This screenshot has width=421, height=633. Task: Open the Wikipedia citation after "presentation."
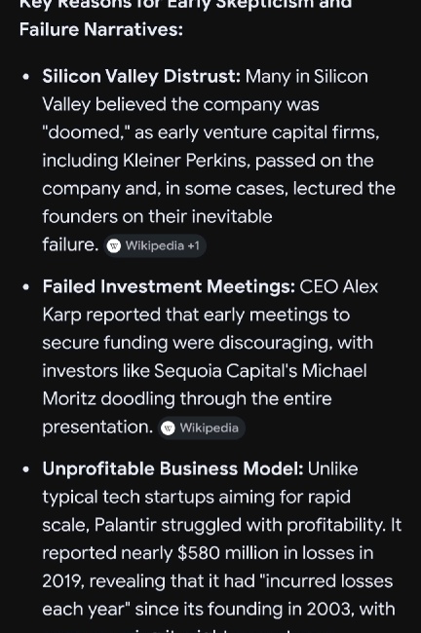click(202, 428)
